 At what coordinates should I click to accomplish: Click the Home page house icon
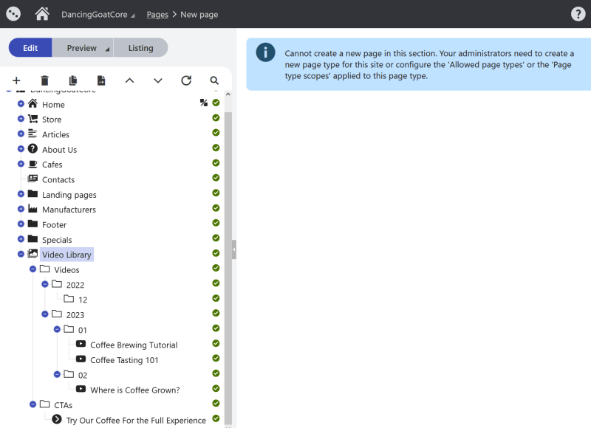(33, 103)
